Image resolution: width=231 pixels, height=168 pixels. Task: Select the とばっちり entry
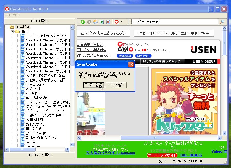[33, 89]
